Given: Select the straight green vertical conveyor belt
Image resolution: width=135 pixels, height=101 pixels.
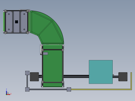Looking at the screenshot, I should pyautogui.click(x=52, y=66).
